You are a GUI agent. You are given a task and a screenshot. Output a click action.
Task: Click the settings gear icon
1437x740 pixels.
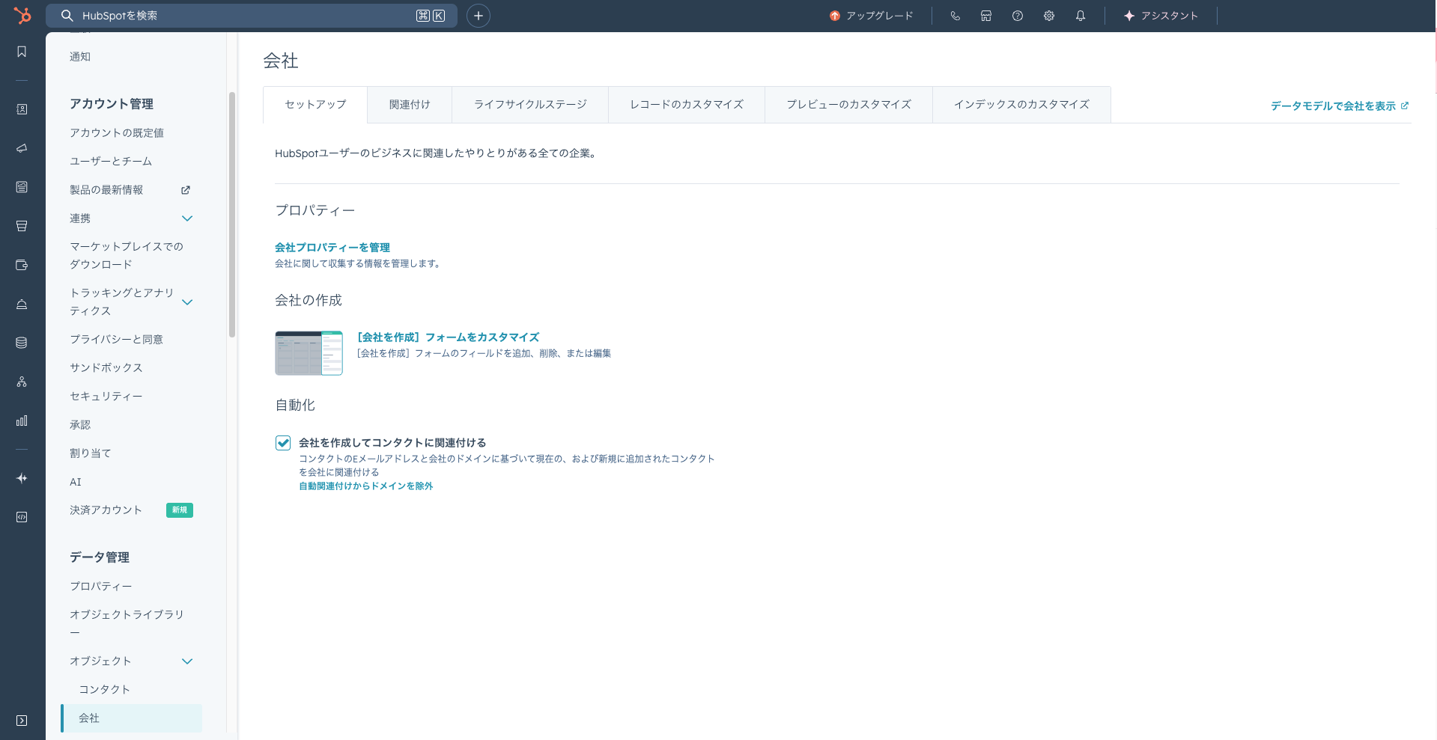click(1049, 16)
